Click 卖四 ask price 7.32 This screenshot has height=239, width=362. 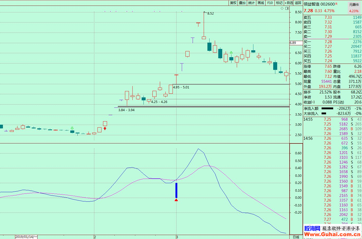tap(328, 22)
